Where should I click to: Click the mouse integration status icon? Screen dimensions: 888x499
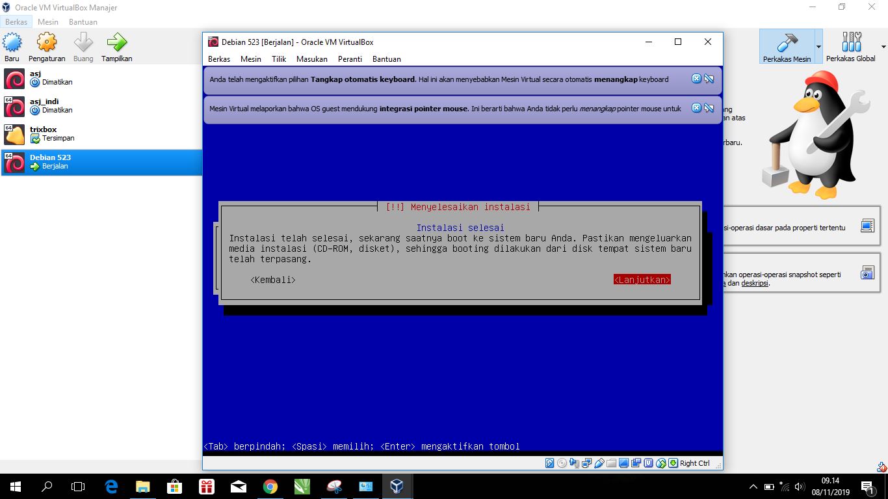pos(660,463)
